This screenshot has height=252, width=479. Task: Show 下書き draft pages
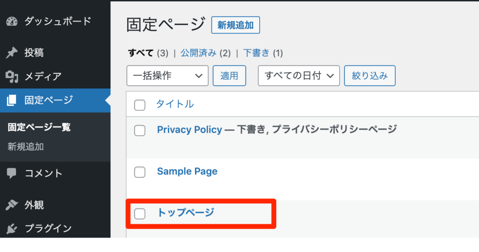[x=256, y=53]
